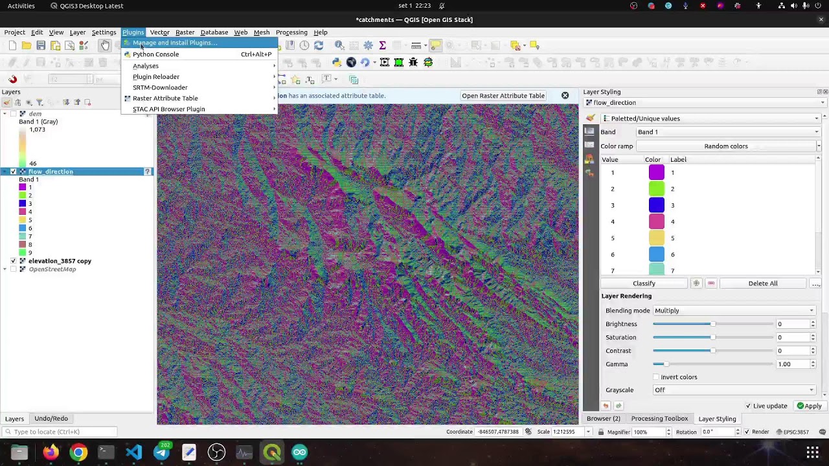Click the green add-values plus icon
829x466 pixels.
696,283
